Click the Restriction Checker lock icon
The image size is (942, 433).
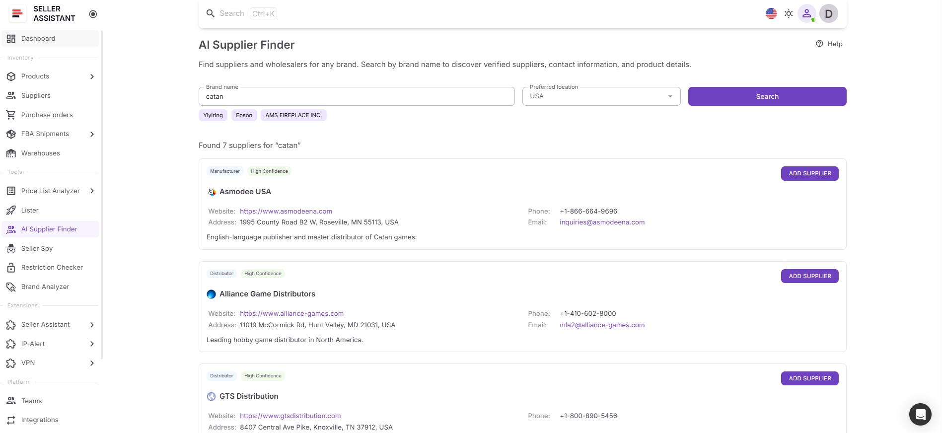[x=11, y=268]
